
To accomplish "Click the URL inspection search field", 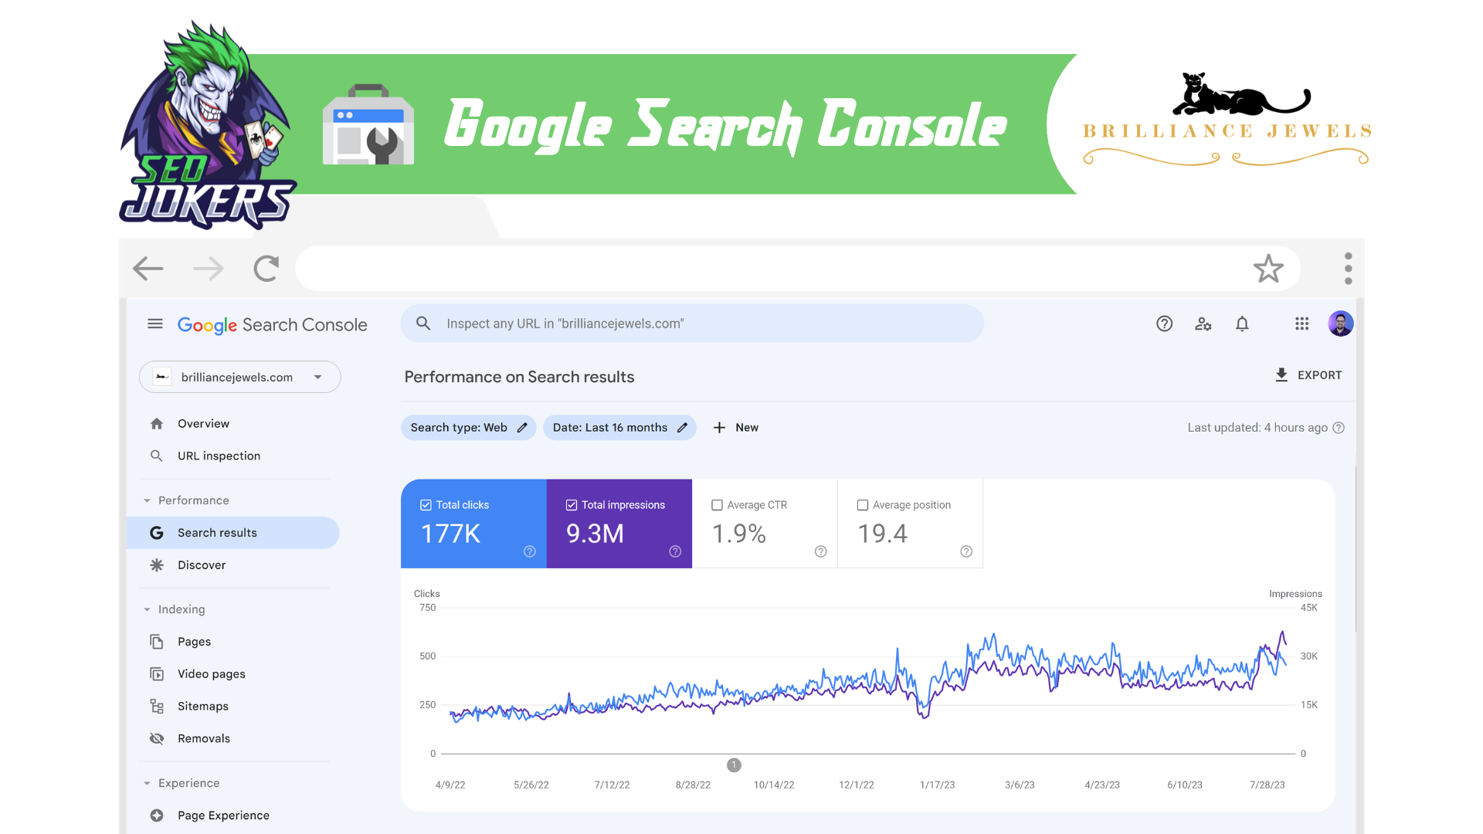I will (x=691, y=324).
